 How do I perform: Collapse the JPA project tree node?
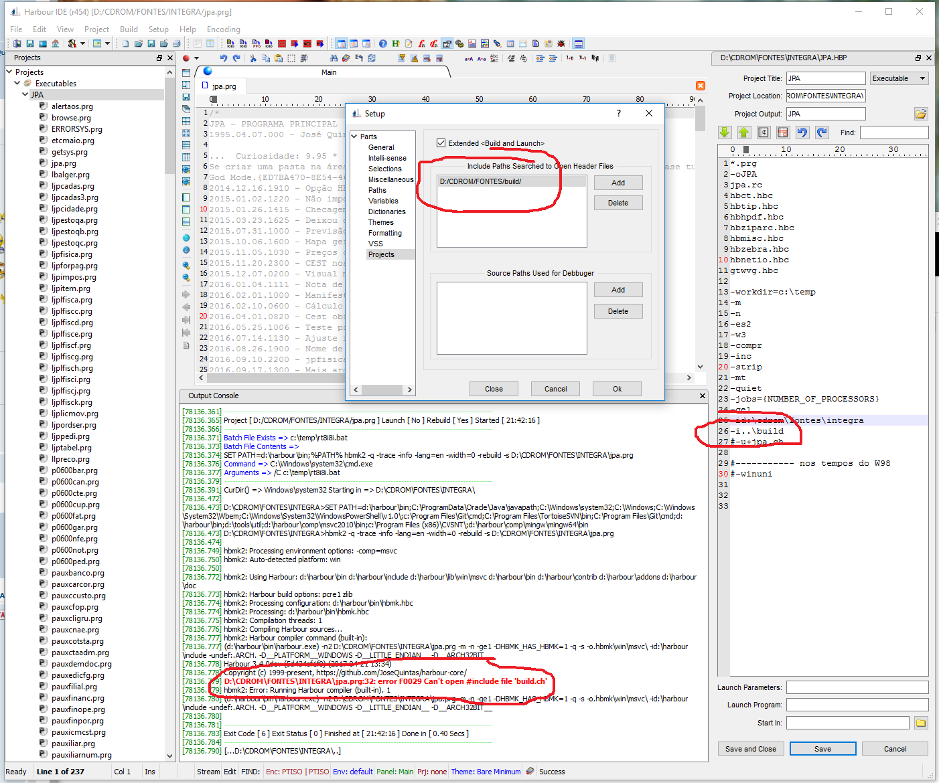click(25, 95)
